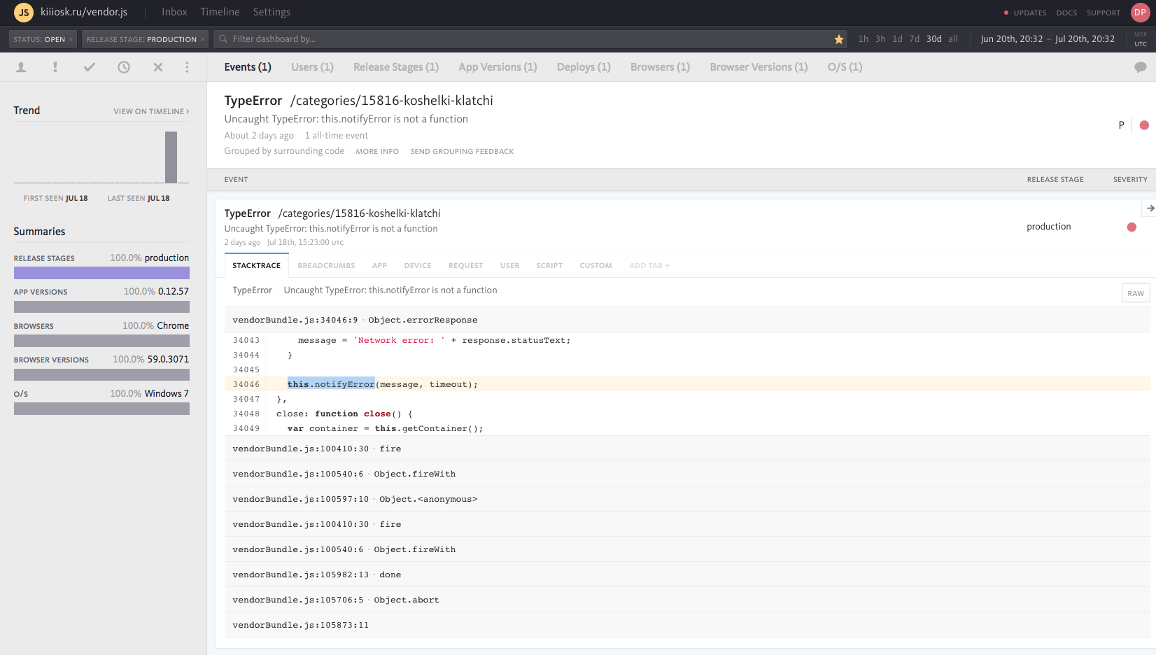
Task: Click the assign user icon
Action: click(x=21, y=67)
